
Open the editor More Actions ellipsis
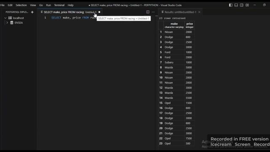point(153,12)
